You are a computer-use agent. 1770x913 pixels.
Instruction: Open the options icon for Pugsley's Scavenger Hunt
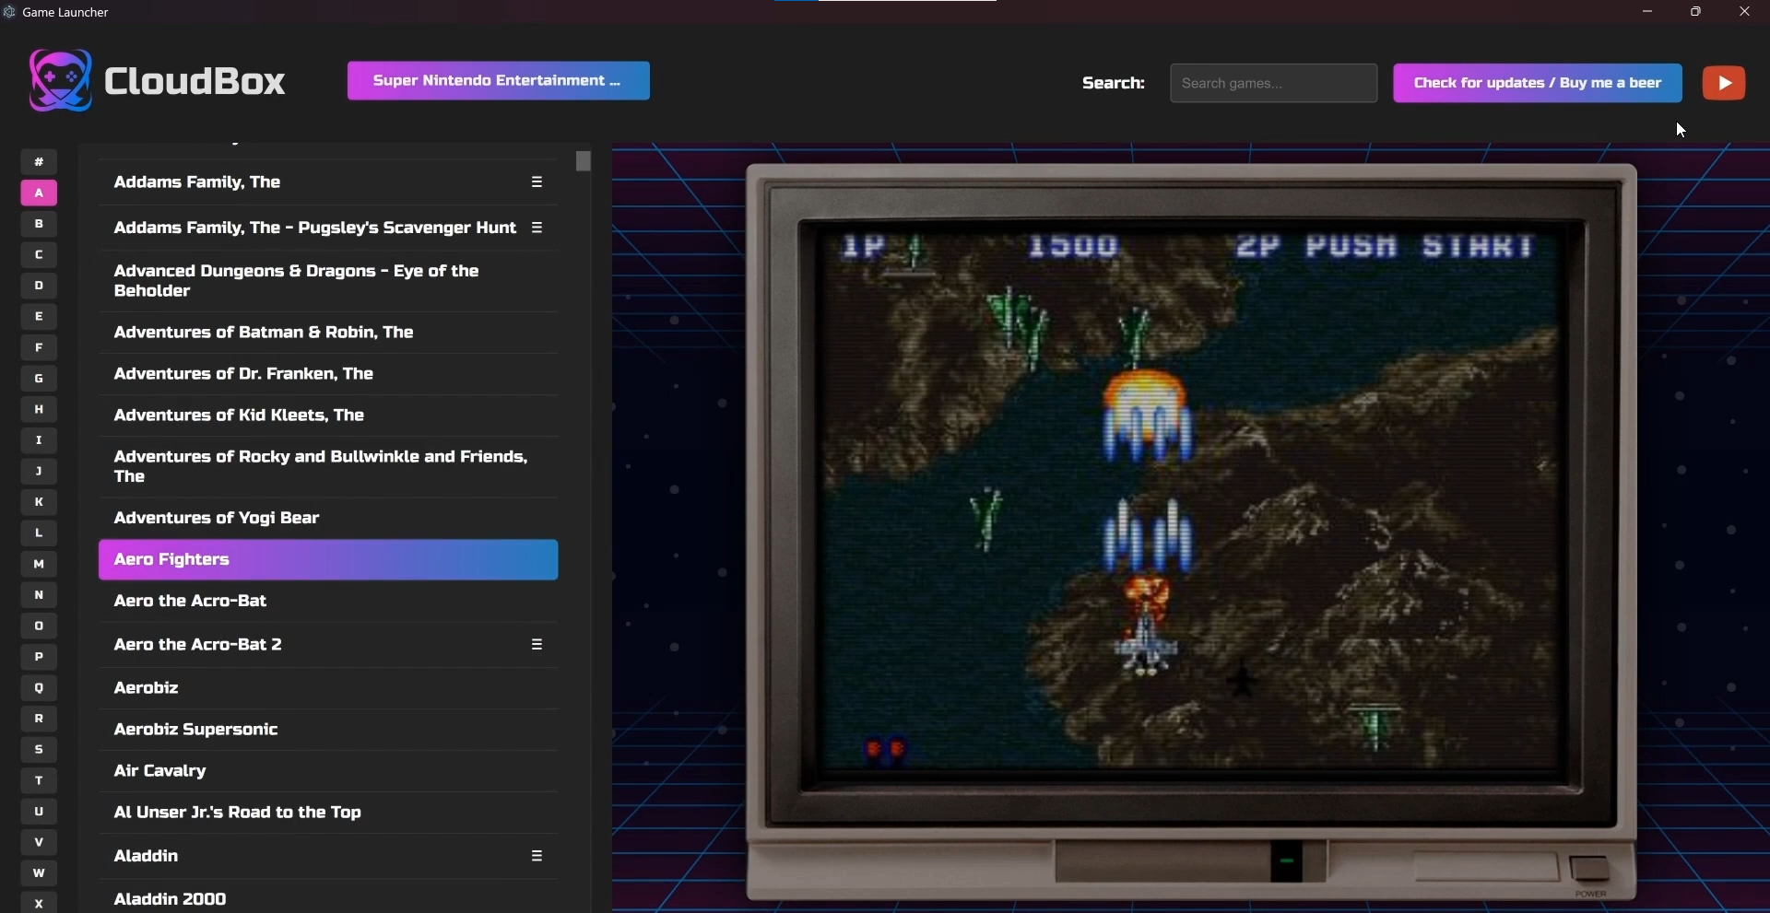coord(537,228)
